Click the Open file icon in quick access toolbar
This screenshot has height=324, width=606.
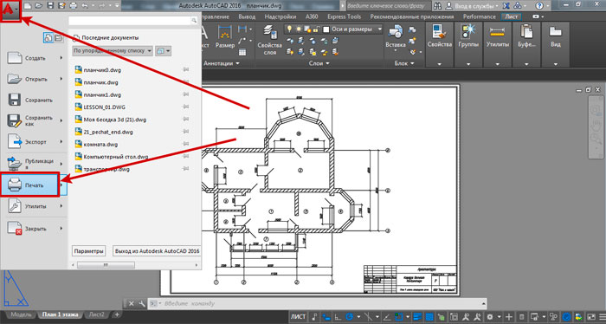tap(38, 6)
